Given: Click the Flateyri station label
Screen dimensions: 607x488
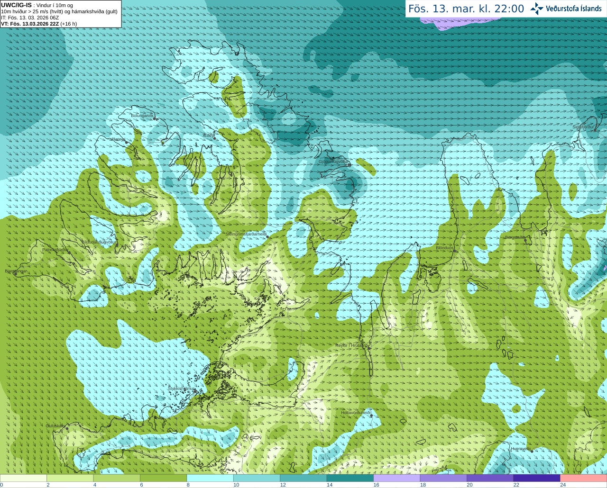Looking at the screenshot, I should click(x=118, y=139).
